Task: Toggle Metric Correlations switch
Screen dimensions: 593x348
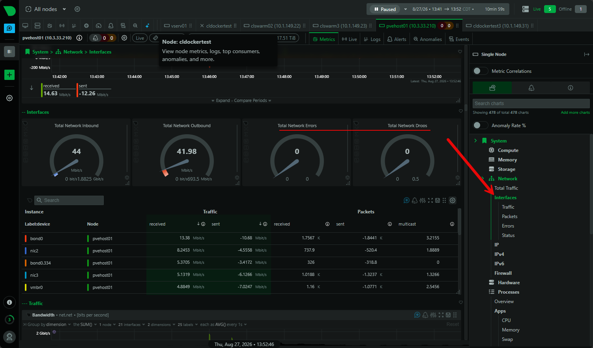Action: tap(480, 71)
